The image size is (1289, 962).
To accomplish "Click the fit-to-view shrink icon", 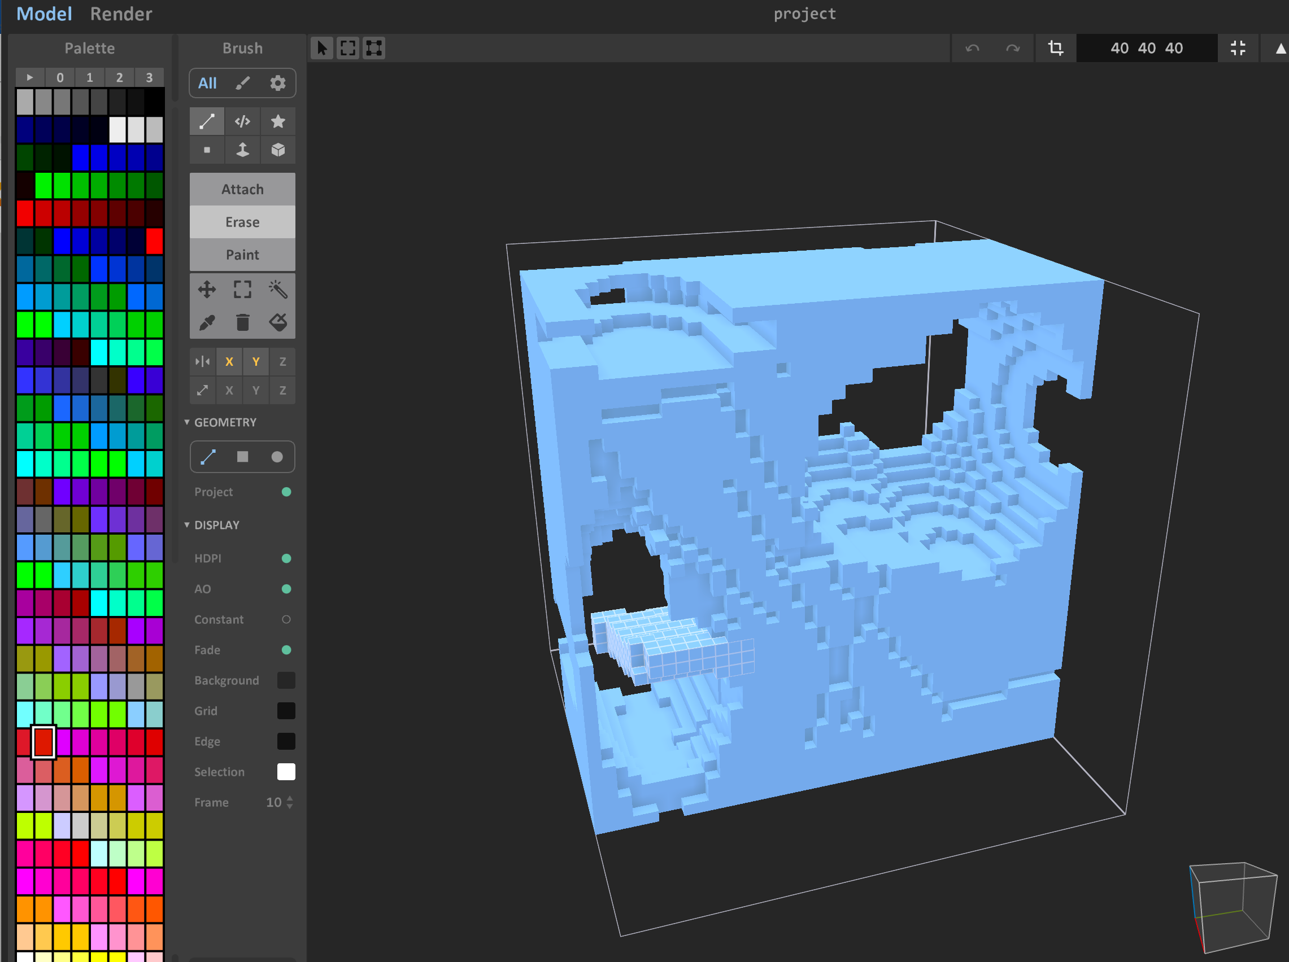I will point(1238,48).
